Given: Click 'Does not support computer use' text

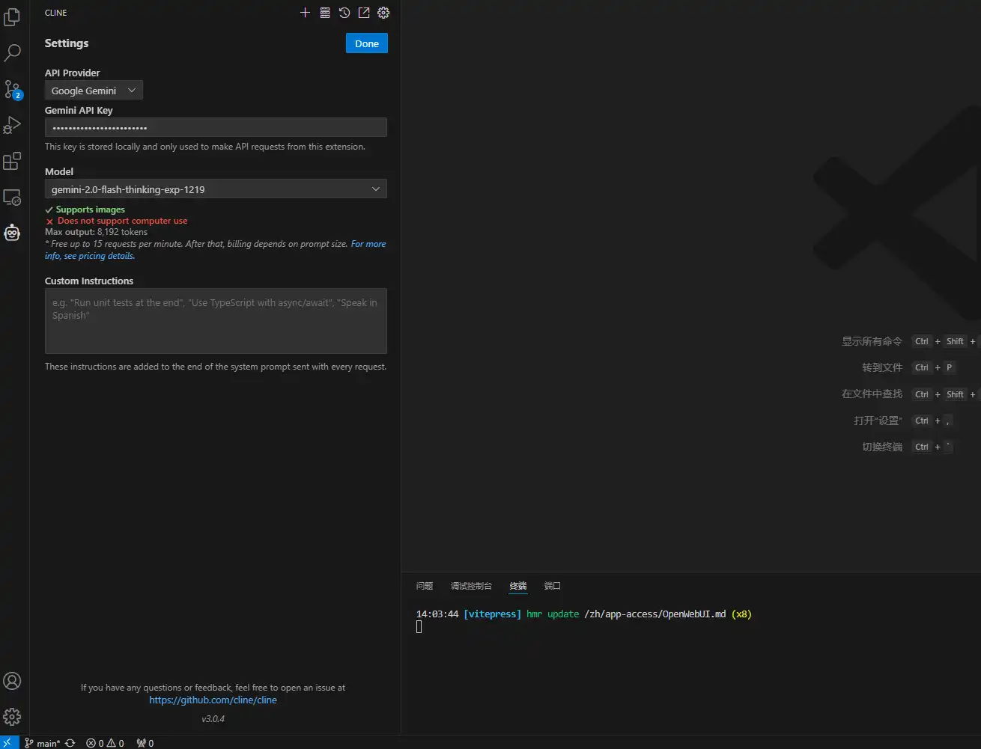Looking at the screenshot, I should [123, 221].
